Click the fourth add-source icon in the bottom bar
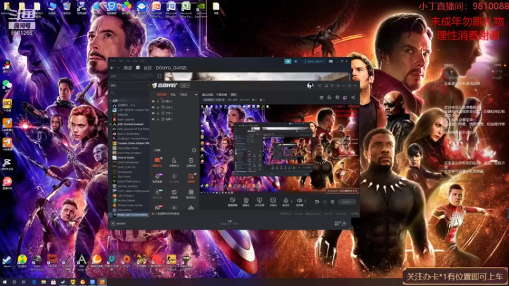Screen dimensions: 509x286 [x=273, y=201]
